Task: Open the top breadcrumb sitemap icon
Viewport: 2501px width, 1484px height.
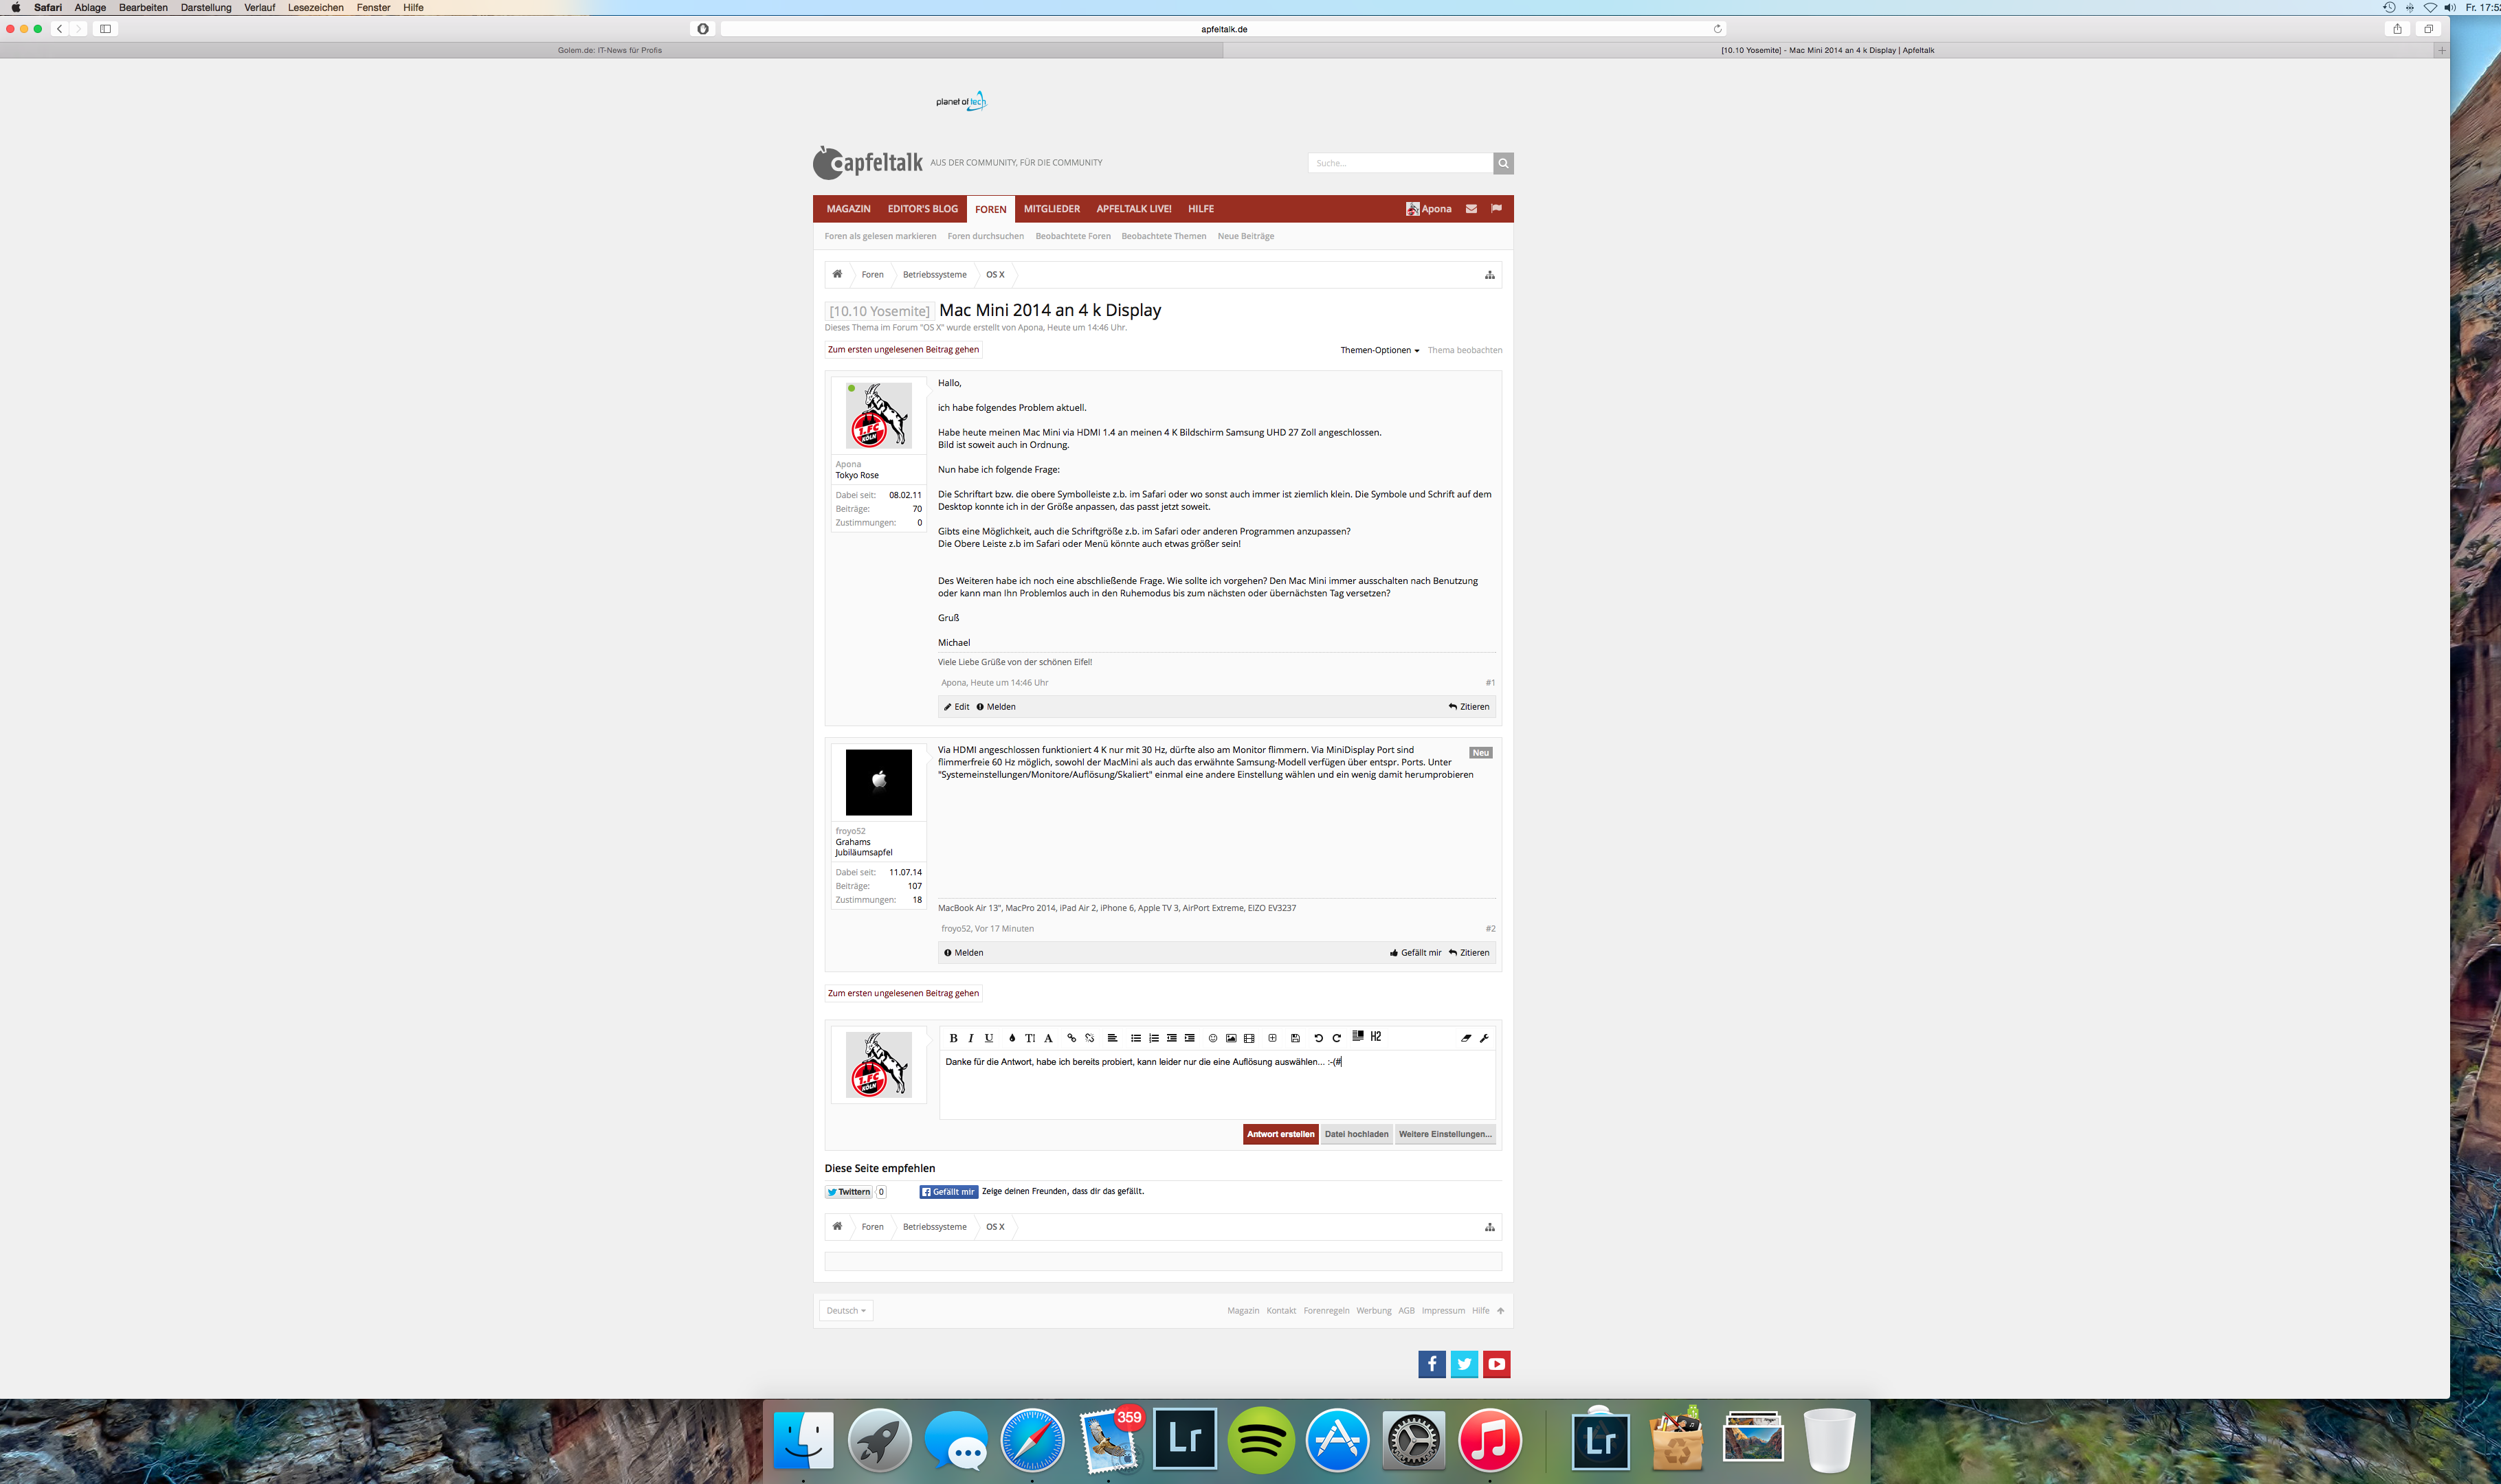Action: click(1489, 275)
